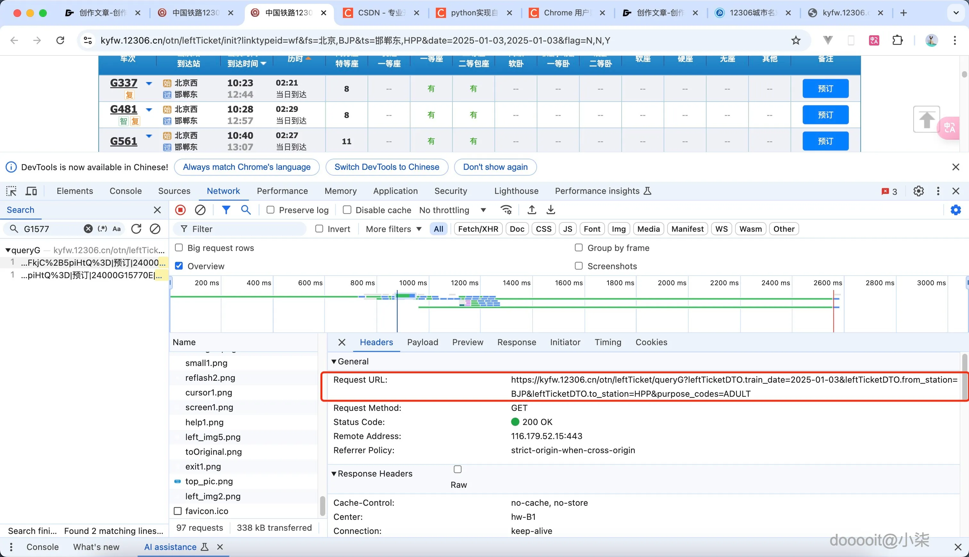Open the More filters dropdown
969x557 pixels.
tap(393, 229)
